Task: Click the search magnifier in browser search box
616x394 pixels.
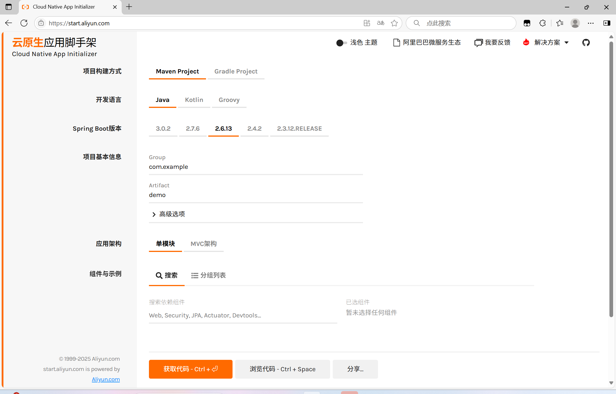Action: pos(417,23)
